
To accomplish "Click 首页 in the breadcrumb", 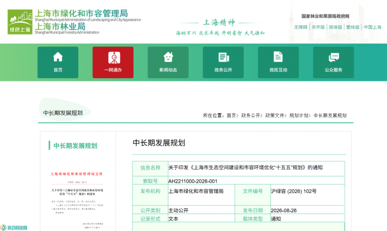I will [x=231, y=115].
